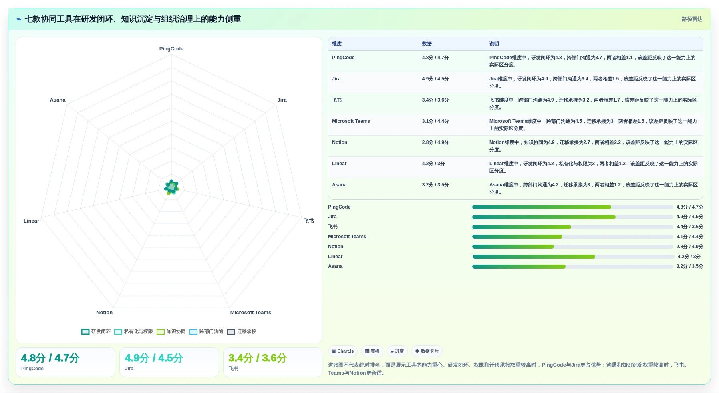
Task: Hide the 知识协同 legend series
Action: pyautogui.click(x=171, y=331)
